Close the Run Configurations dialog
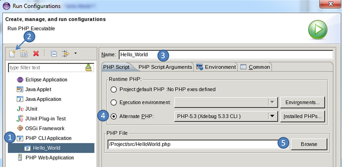The image size is (342, 167). coord(331,4)
